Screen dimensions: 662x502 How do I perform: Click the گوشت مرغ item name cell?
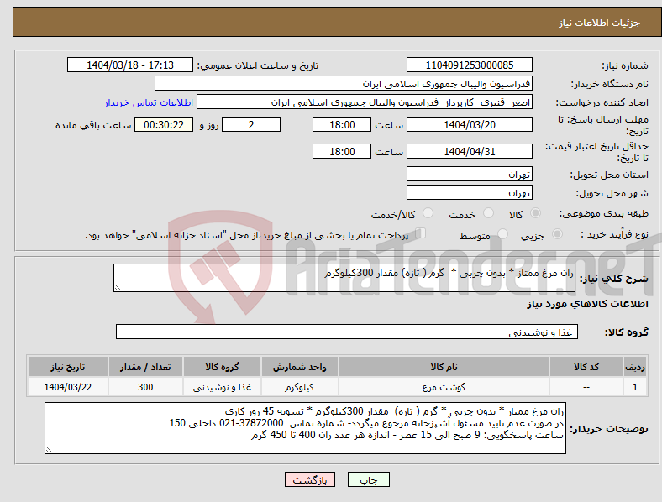(444, 387)
